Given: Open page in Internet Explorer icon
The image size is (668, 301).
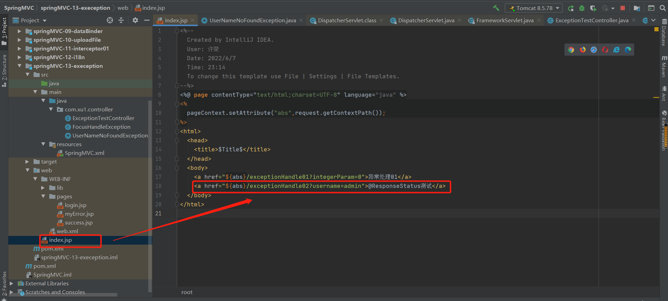Looking at the screenshot, I should coord(617,50).
